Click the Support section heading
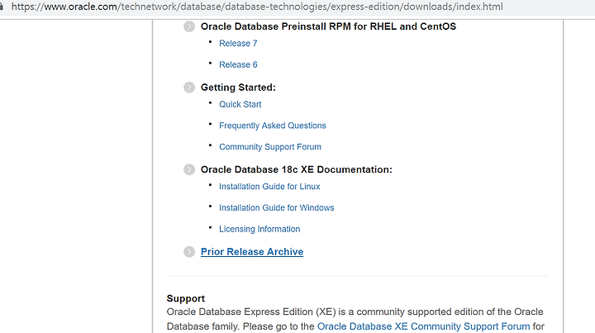The height and width of the screenshot is (333, 595). (x=186, y=298)
